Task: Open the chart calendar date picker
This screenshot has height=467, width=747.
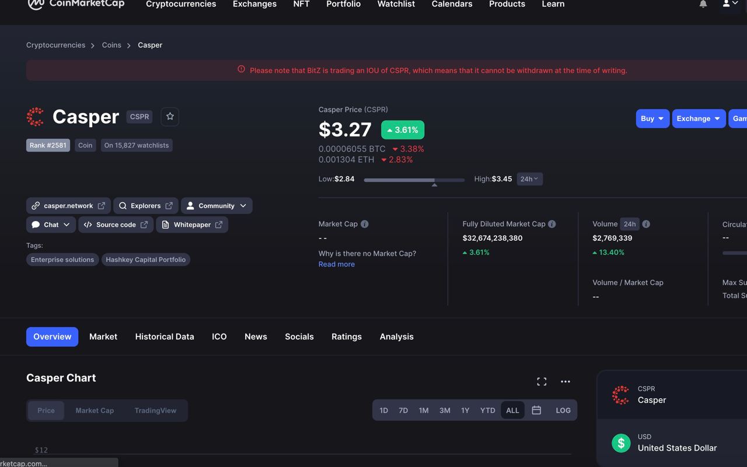Action: click(536, 410)
